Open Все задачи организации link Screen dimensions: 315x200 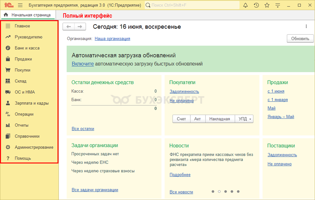tap(95, 190)
